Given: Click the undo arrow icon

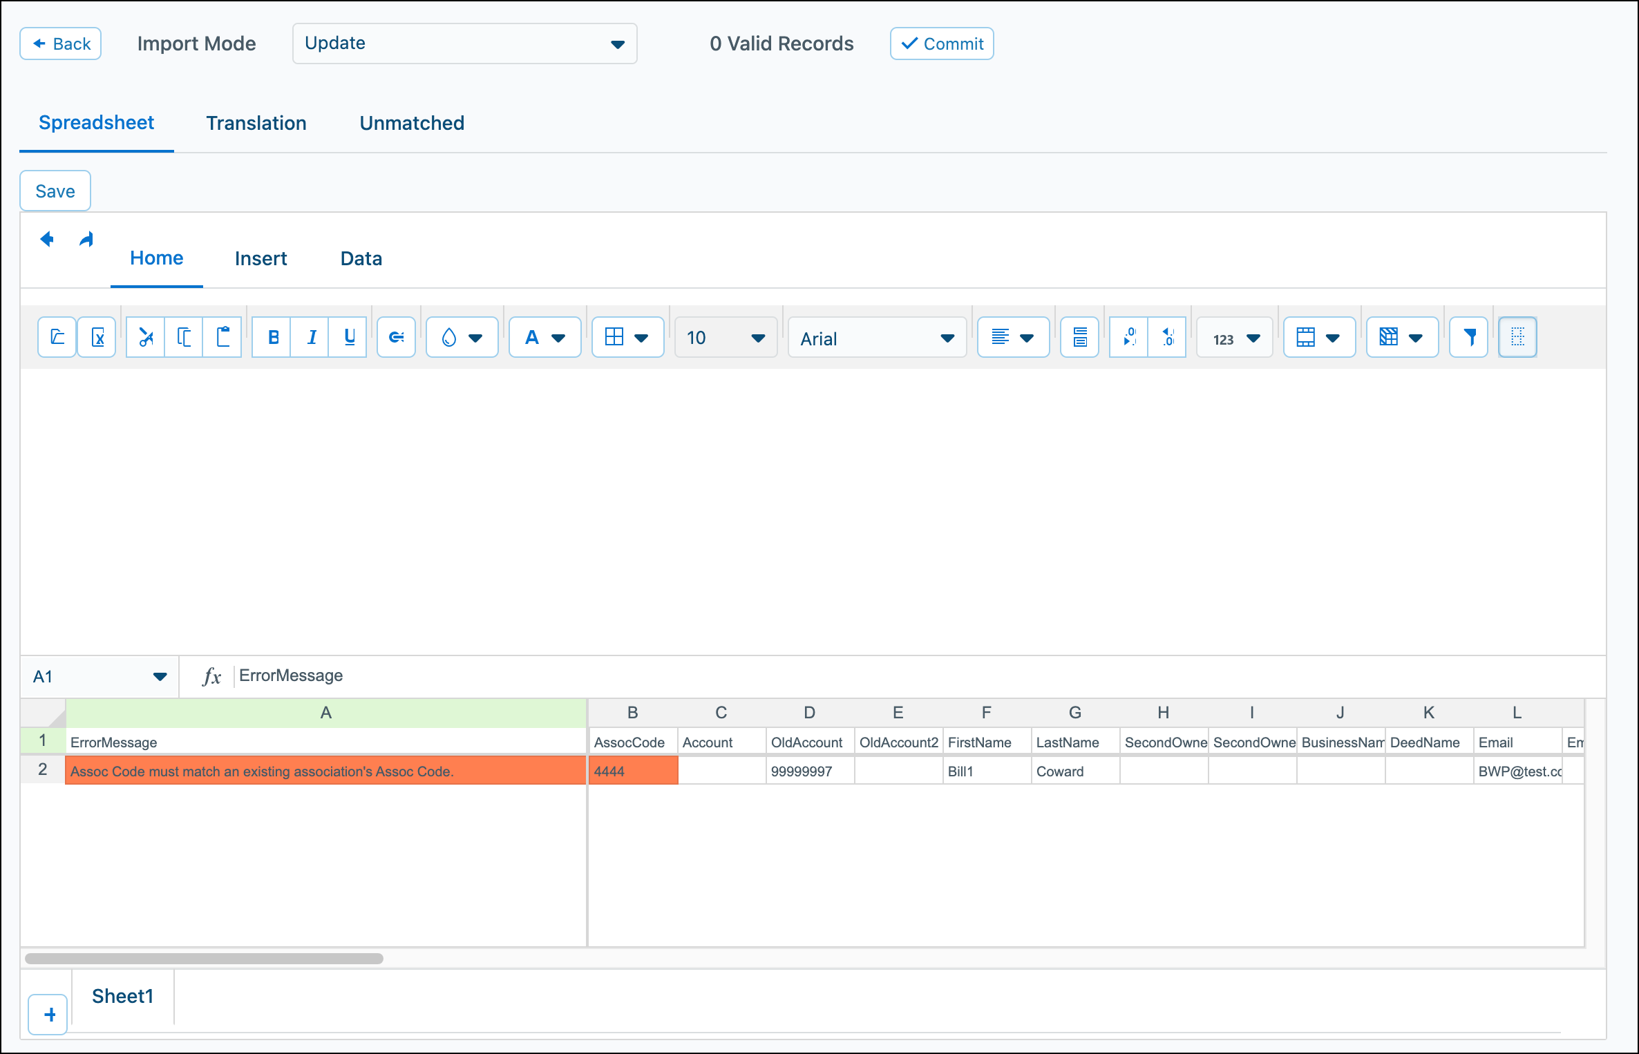Looking at the screenshot, I should tap(47, 239).
